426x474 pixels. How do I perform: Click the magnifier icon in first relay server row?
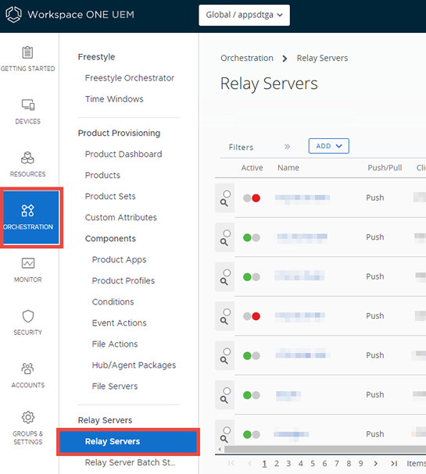tap(224, 202)
